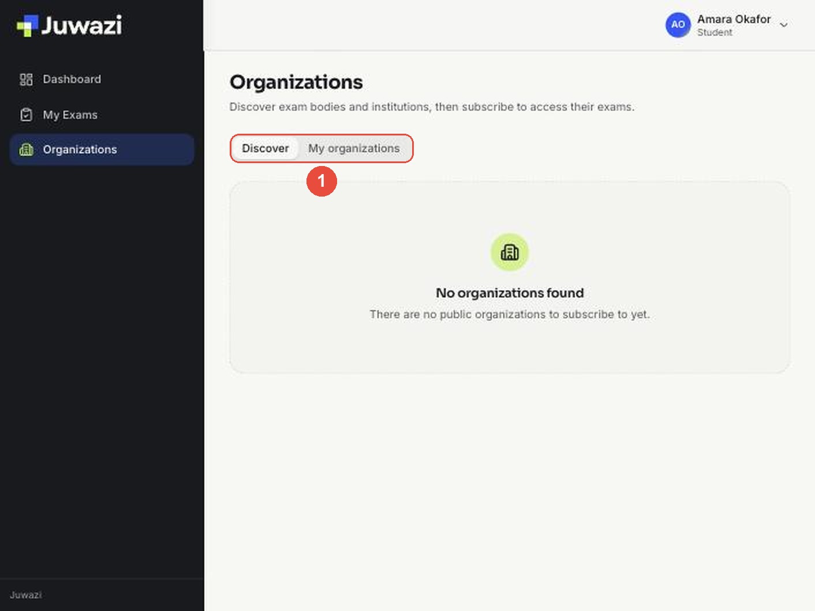
Task: Click the 'There are no public organizations' text
Action: coord(510,314)
